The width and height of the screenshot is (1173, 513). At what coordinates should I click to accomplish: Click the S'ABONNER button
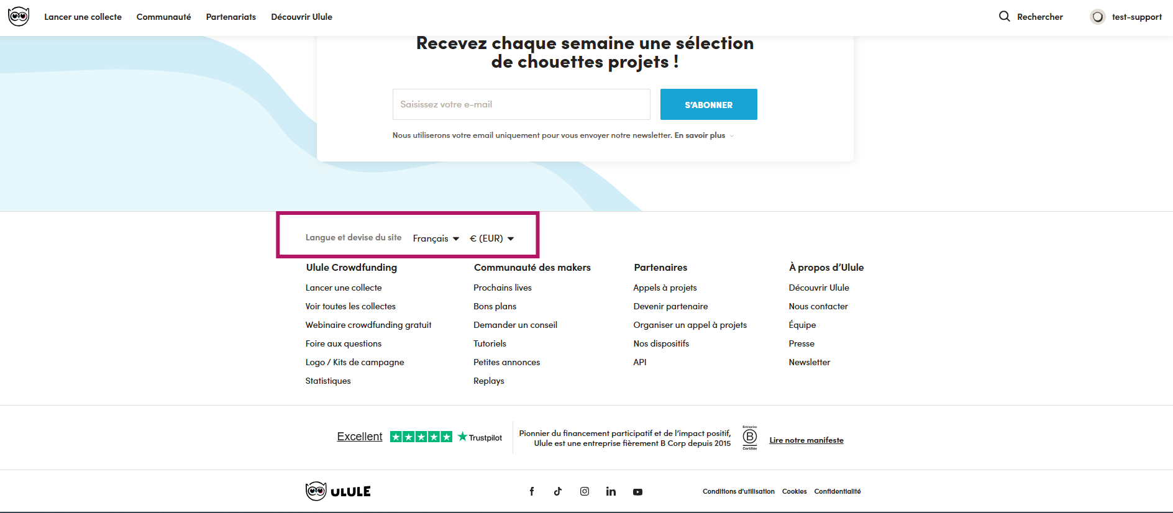[x=709, y=104]
